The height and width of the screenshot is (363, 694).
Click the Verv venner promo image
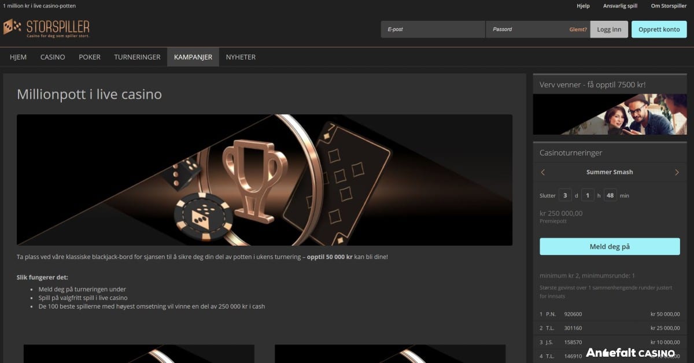[x=610, y=114]
